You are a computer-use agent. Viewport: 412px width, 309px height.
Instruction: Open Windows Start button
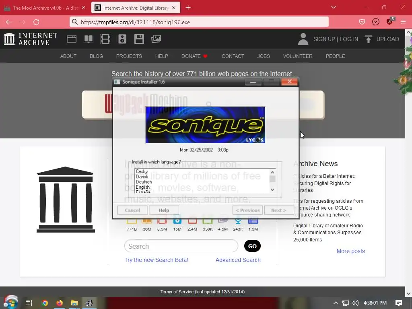point(10,303)
